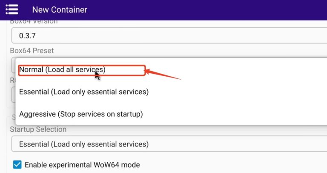Pick Aggressive (Stop services on startup)

point(80,114)
